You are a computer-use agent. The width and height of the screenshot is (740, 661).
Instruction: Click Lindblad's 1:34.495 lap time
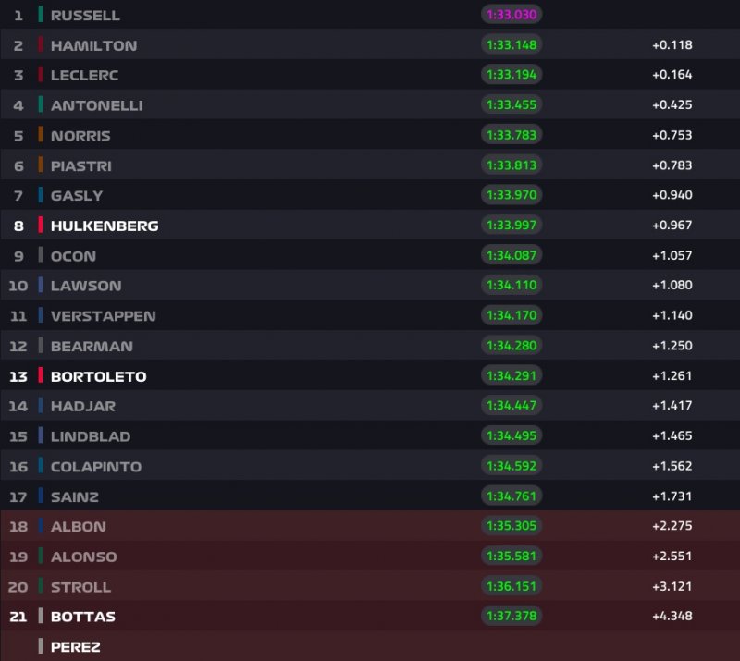(x=511, y=436)
